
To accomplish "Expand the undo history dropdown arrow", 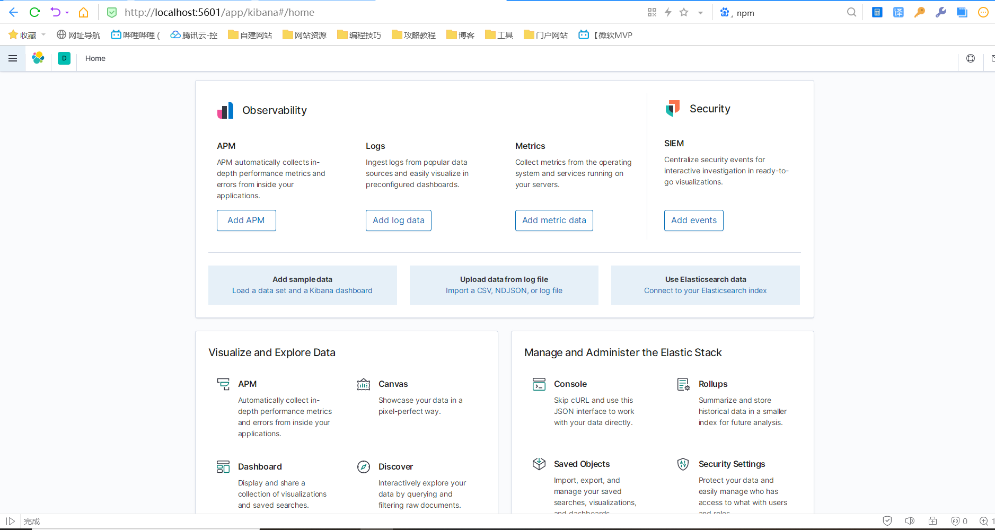I will pos(67,13).
